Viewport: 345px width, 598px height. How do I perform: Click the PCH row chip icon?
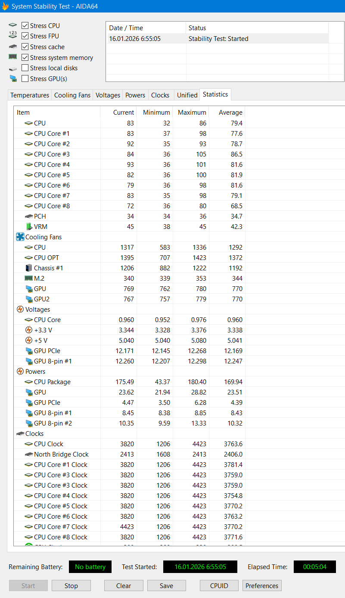[29, 216]
